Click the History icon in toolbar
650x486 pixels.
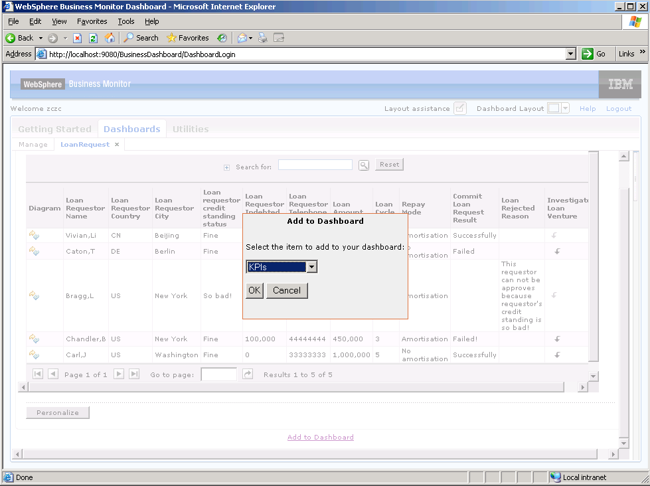pos(222,38)
